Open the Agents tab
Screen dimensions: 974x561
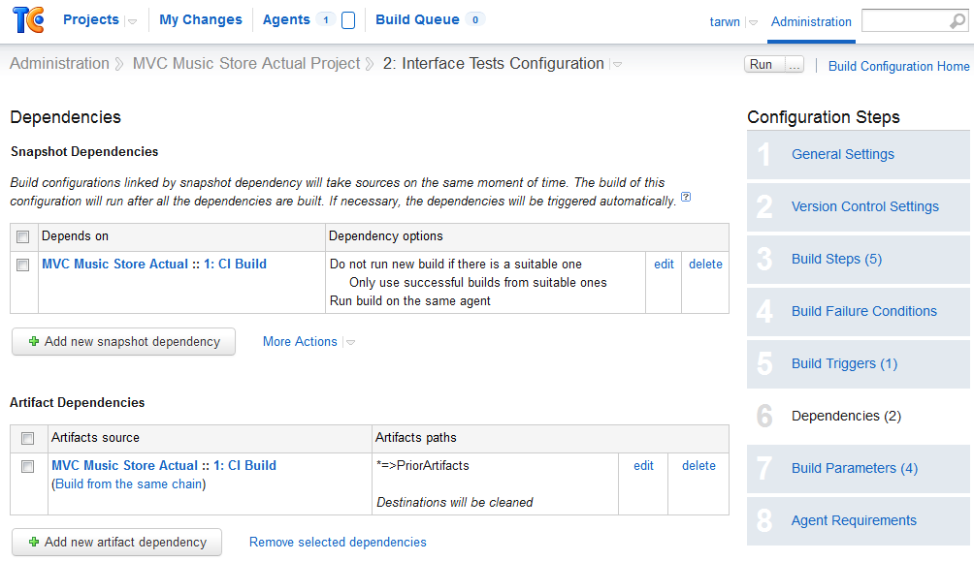coord(286,19)
